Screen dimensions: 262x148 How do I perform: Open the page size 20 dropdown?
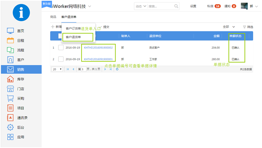pyautogui.click(x=57, y=69)
